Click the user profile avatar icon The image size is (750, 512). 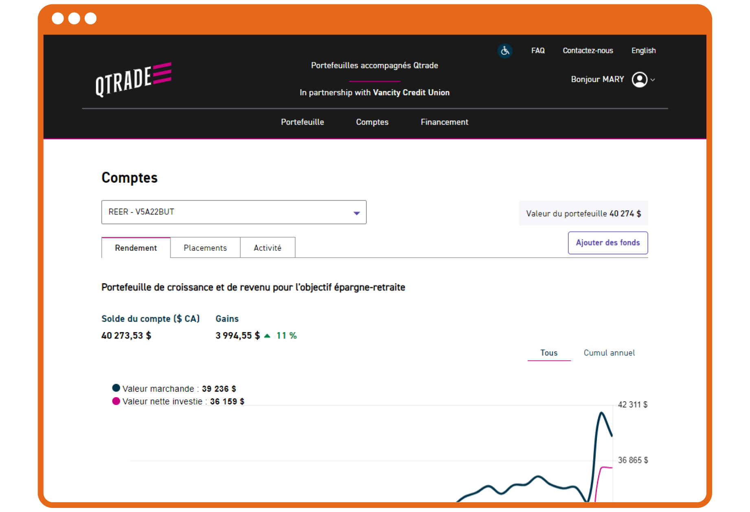[x=639, y=79]
